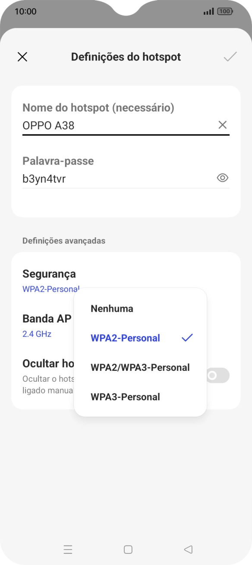Screen dimensions: 252x565
Task: Open the Definições avançadas section
Action: pyautogui.click(x=64, y=240)
